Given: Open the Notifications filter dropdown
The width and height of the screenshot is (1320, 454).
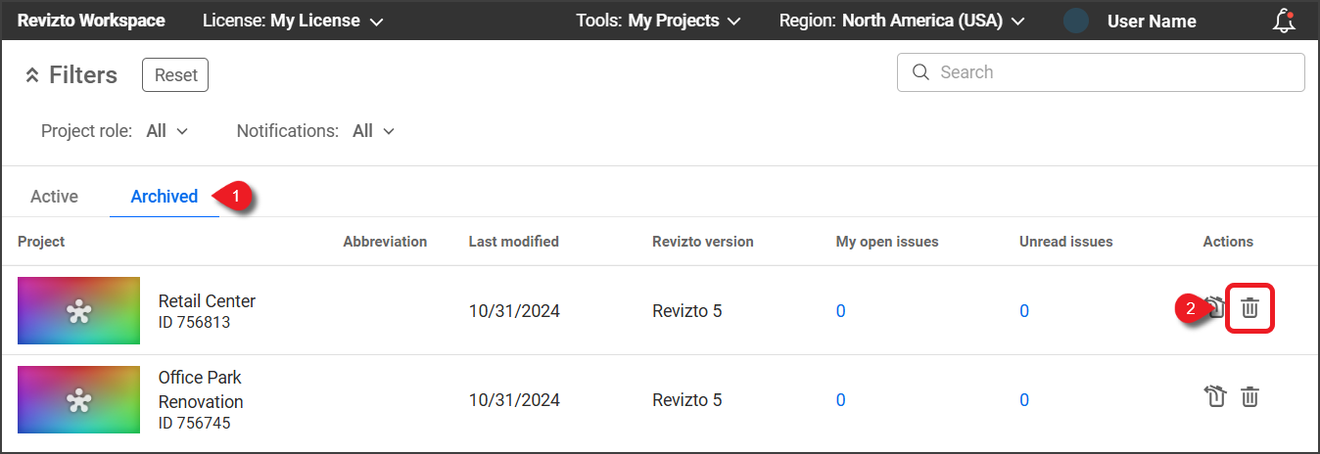Looking at the screenshot, I should pyautogui.click(x=373, y=131).
